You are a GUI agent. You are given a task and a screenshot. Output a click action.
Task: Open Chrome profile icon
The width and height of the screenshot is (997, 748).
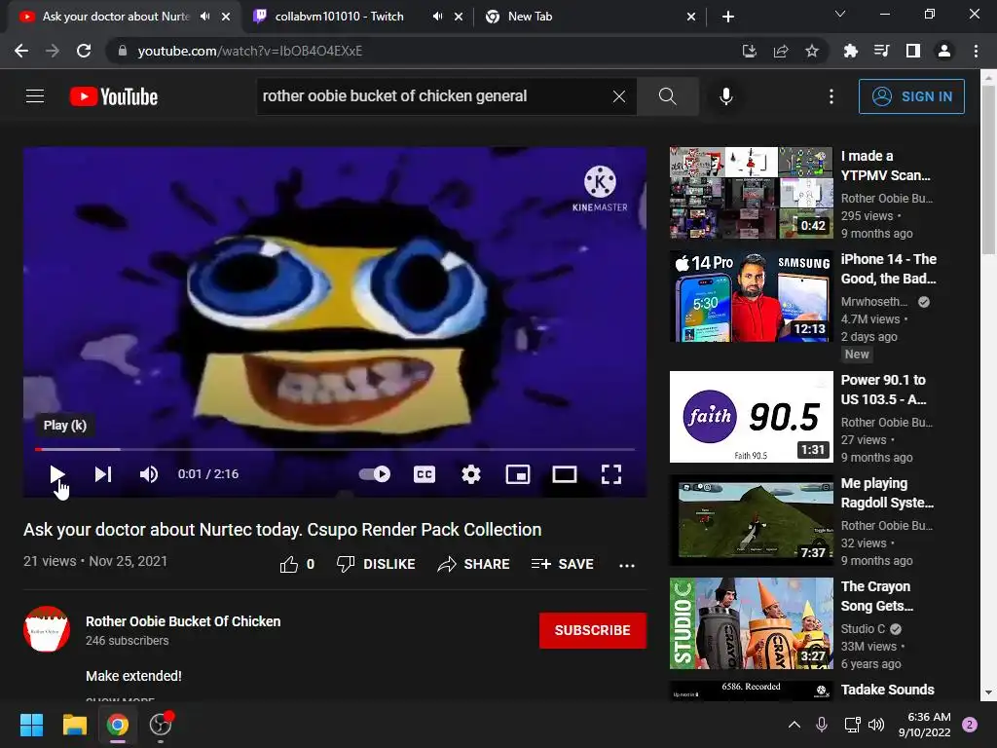coord(944,51)
